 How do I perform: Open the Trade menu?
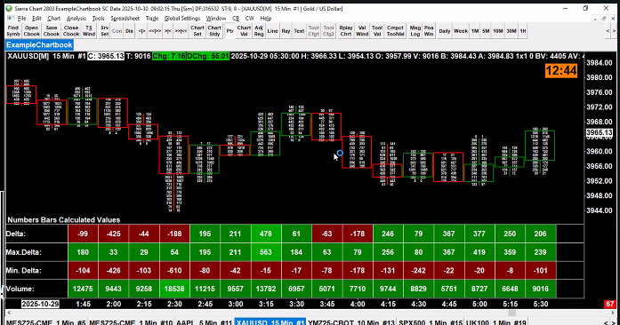coord(152,18)
